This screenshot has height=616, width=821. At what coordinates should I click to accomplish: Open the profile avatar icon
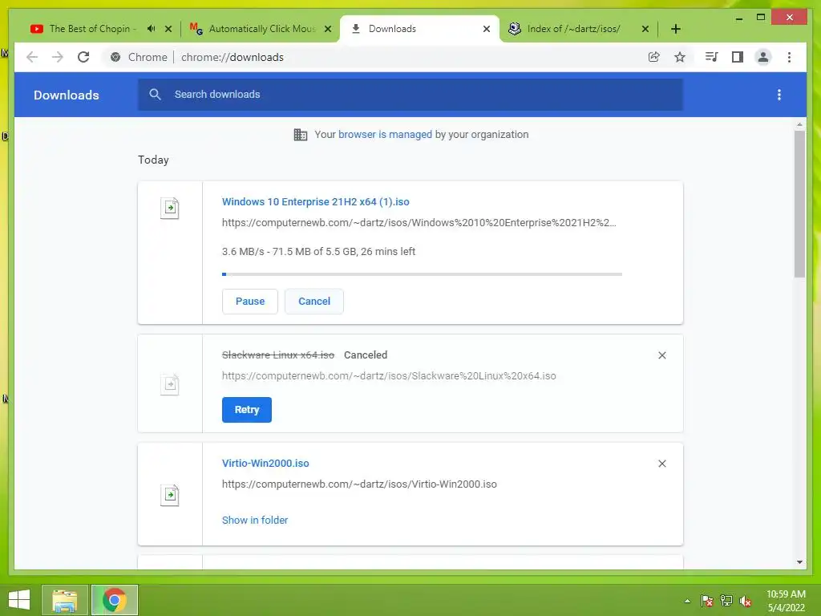763,57
